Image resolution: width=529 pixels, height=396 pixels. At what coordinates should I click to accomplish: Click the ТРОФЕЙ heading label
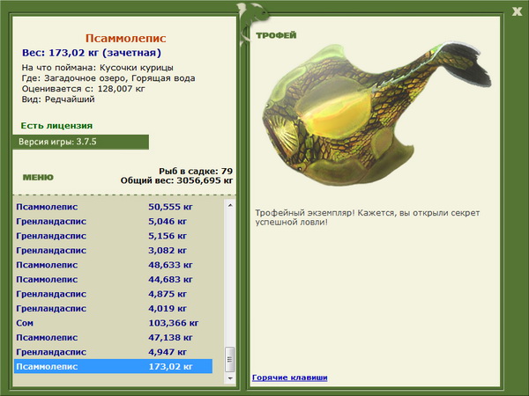click(x=276, y=35)
